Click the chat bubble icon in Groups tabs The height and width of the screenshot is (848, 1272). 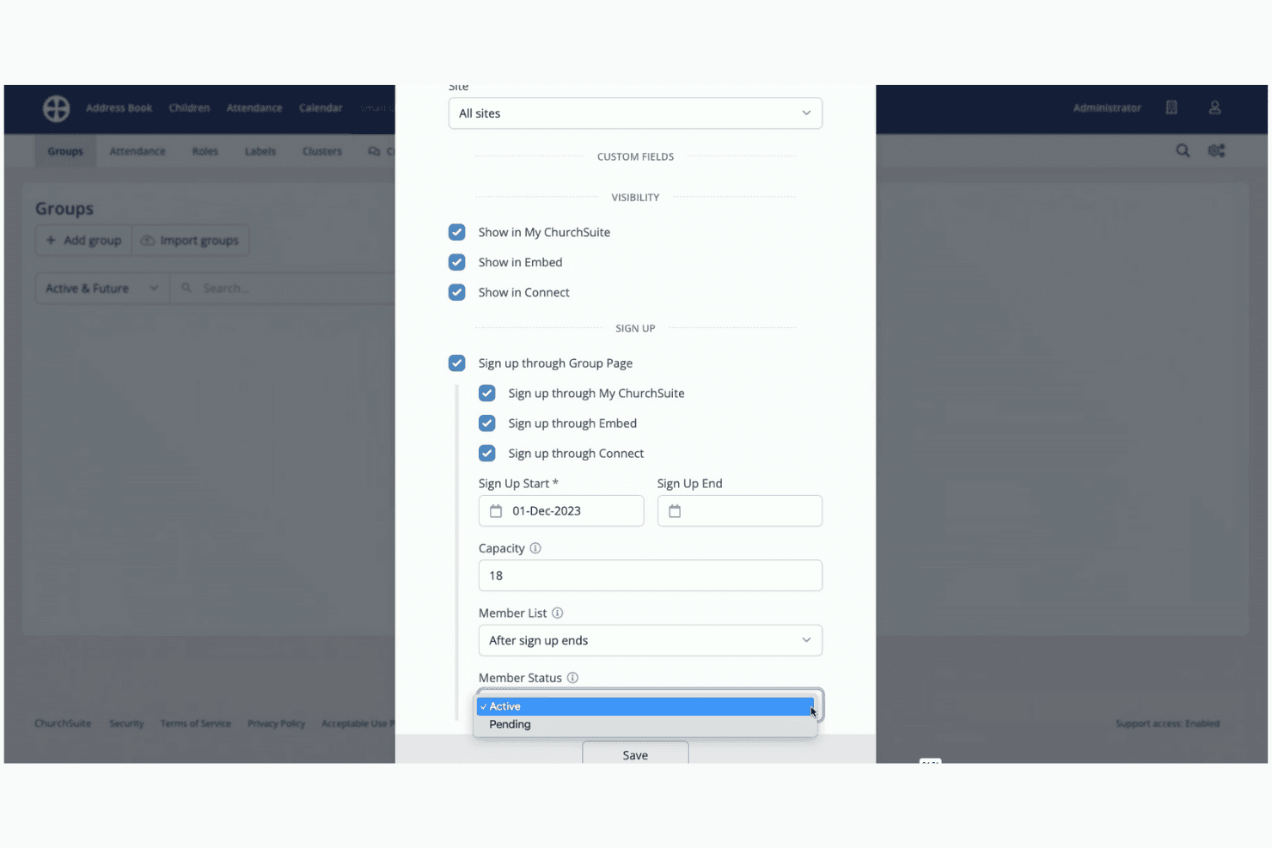[x=374, y=151]
